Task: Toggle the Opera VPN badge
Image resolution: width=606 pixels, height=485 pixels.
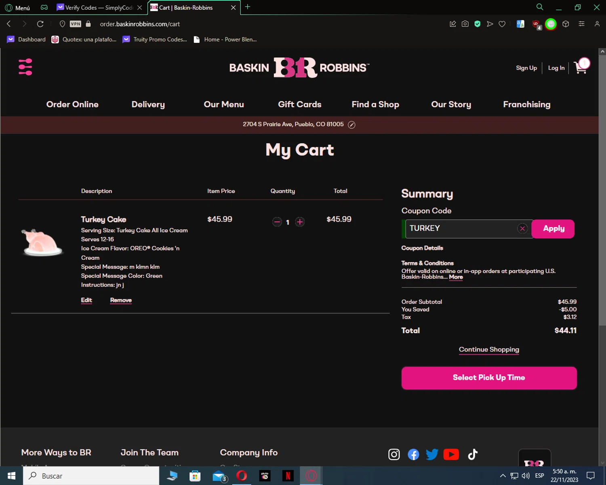Action: [76, 24]
